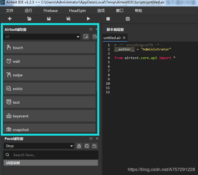This screenshot has height=175, width=198.
Task: Toggle the Poco lock icon
Action: coord(79,146)
